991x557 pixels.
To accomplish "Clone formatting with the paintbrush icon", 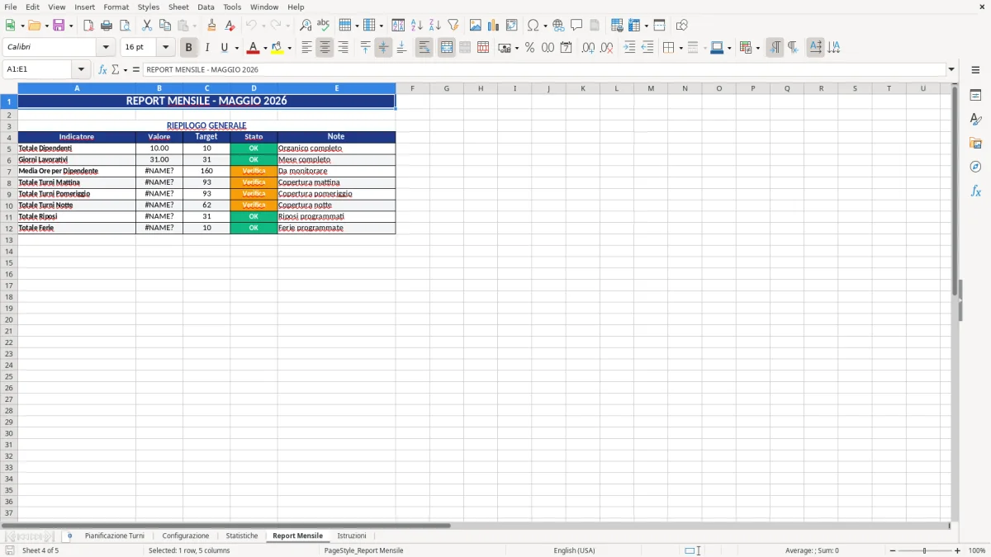I will click(211, 26).
